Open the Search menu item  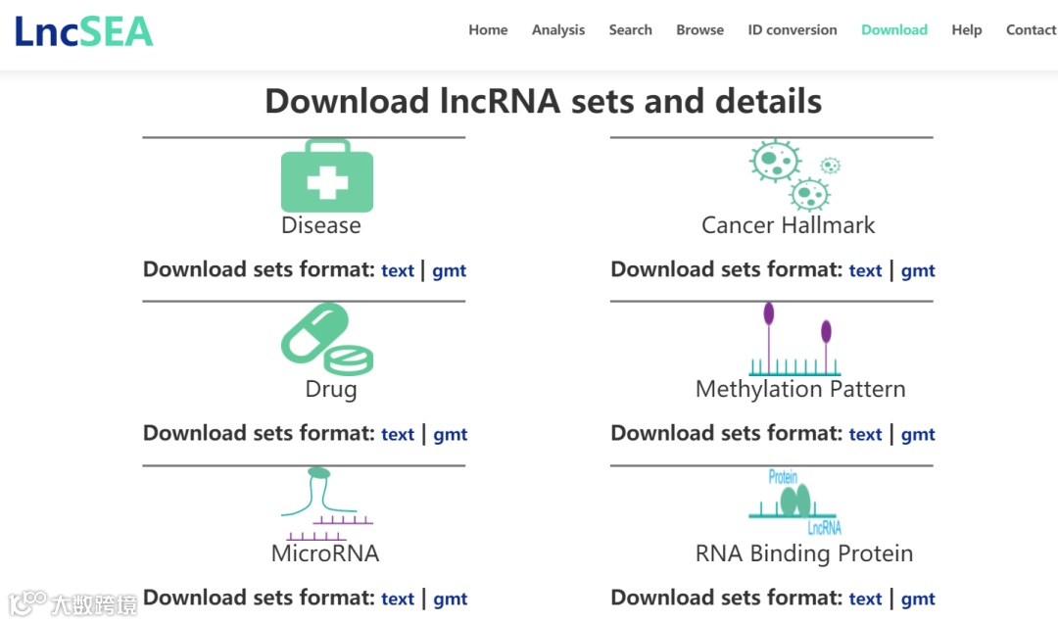point(630,30)
